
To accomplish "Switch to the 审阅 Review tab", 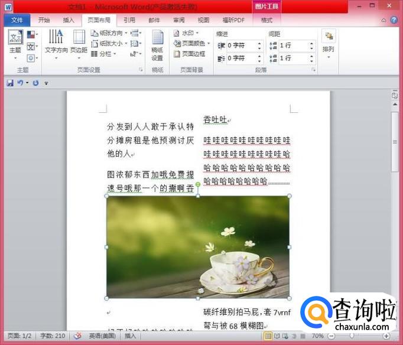I will pos(178,20).
